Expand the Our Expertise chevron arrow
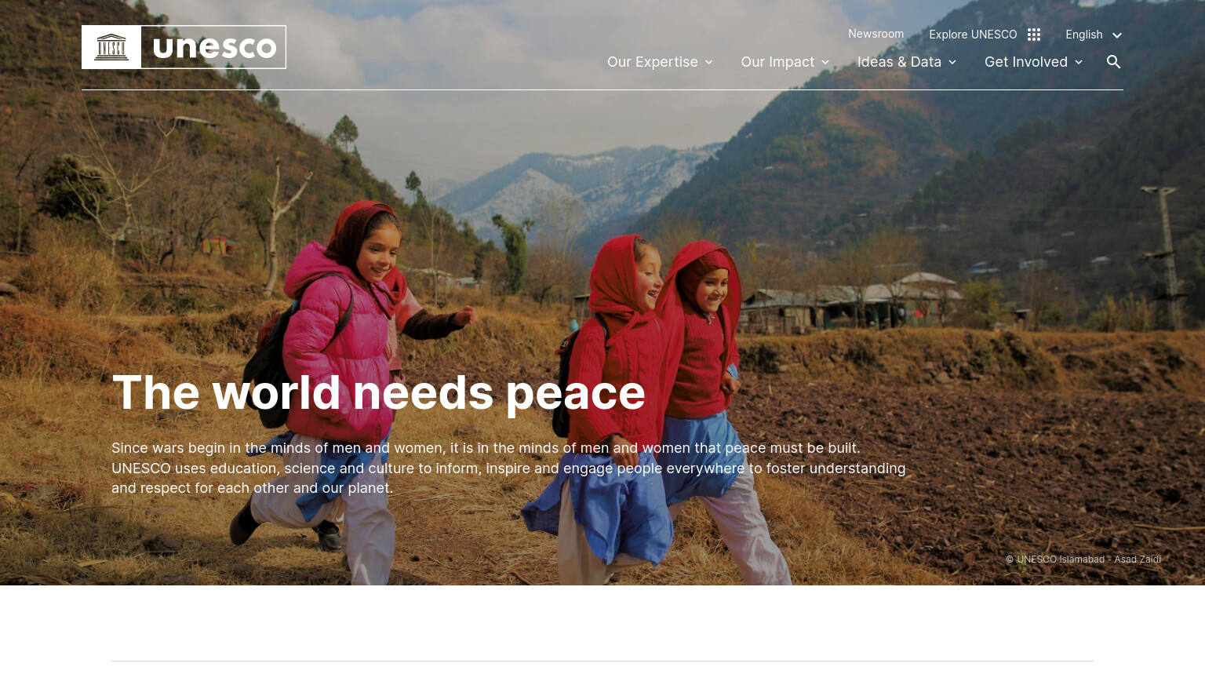The image size is (1205, 678). (x=708, y=63)
